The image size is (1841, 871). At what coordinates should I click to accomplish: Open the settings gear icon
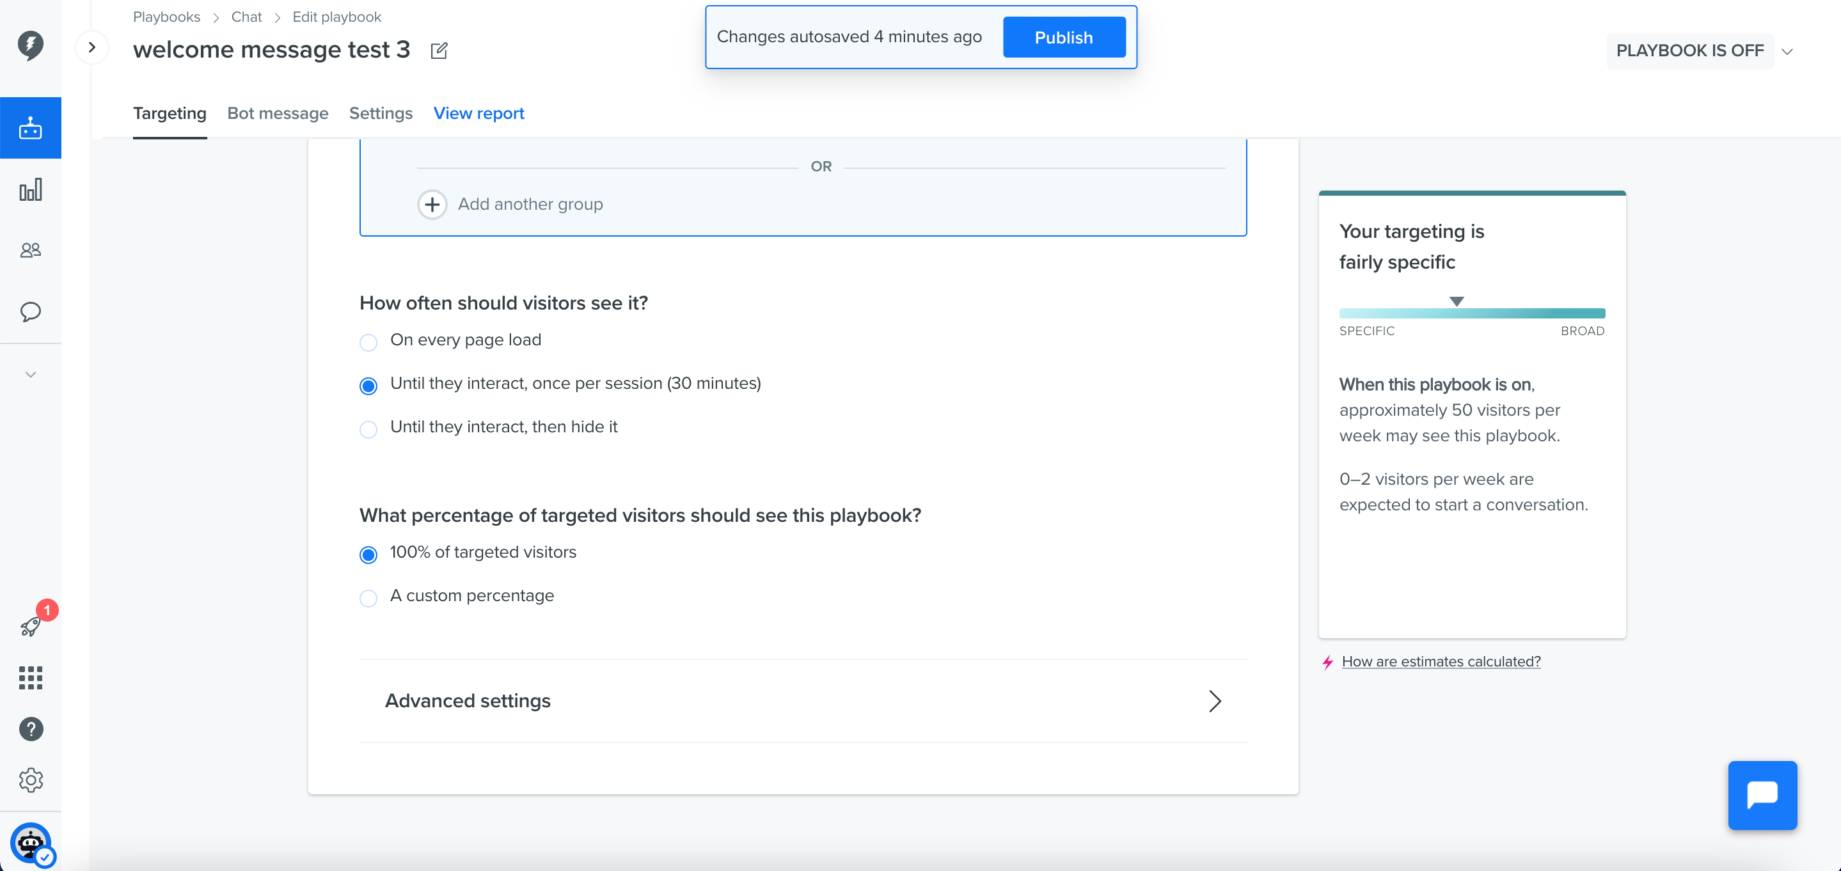click(31, 780)
